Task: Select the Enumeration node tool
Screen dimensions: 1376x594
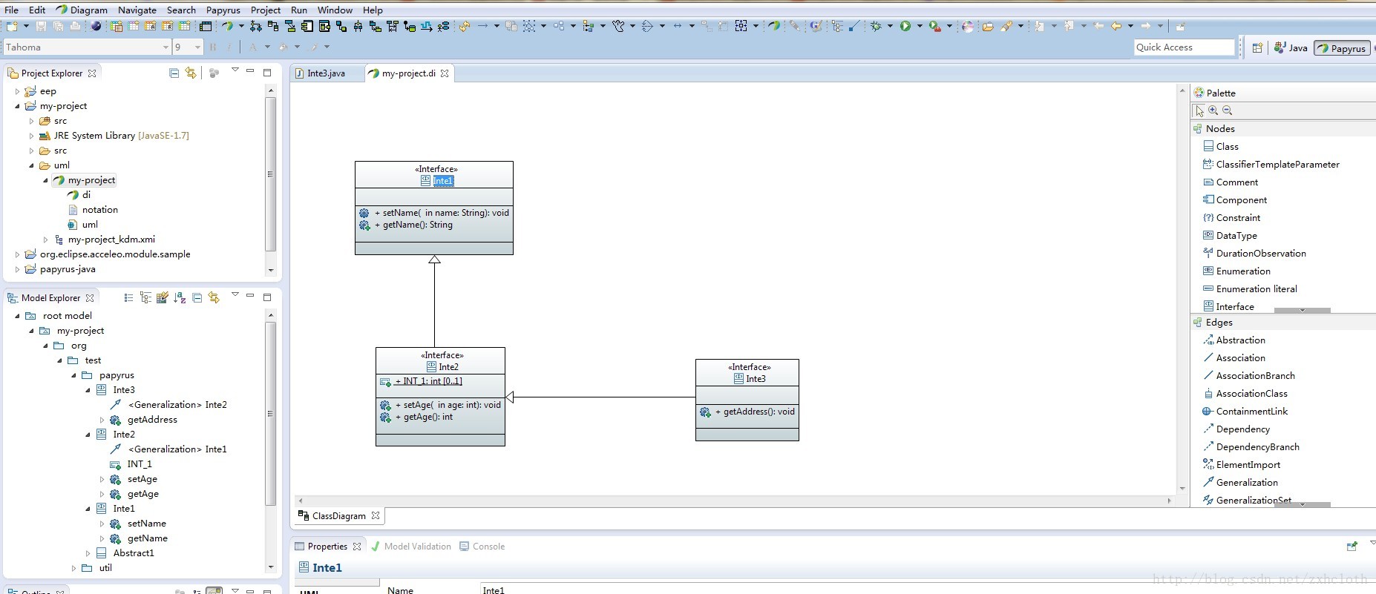Action: click(x=1236, y=271)
